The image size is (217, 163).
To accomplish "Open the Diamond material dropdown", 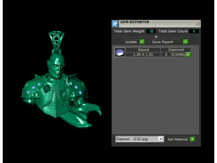I will pyautogui.click(x=160, y=139).
